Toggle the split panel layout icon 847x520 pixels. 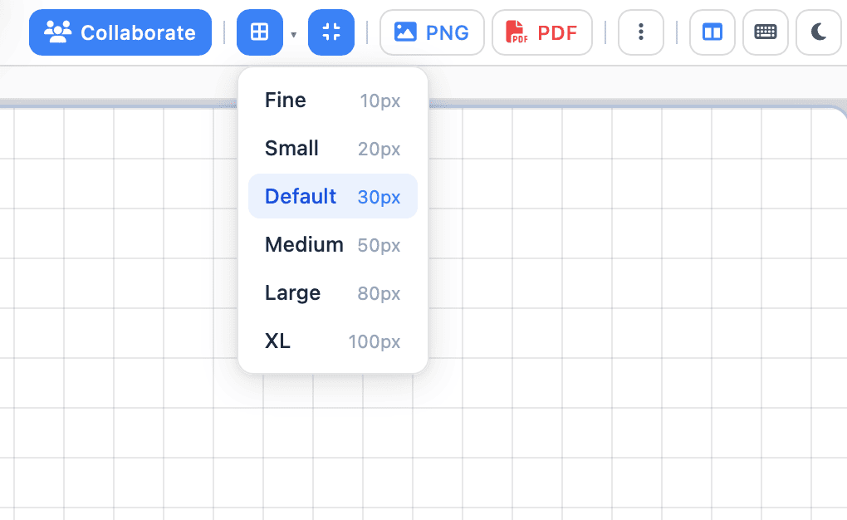(x=712, y=32)
